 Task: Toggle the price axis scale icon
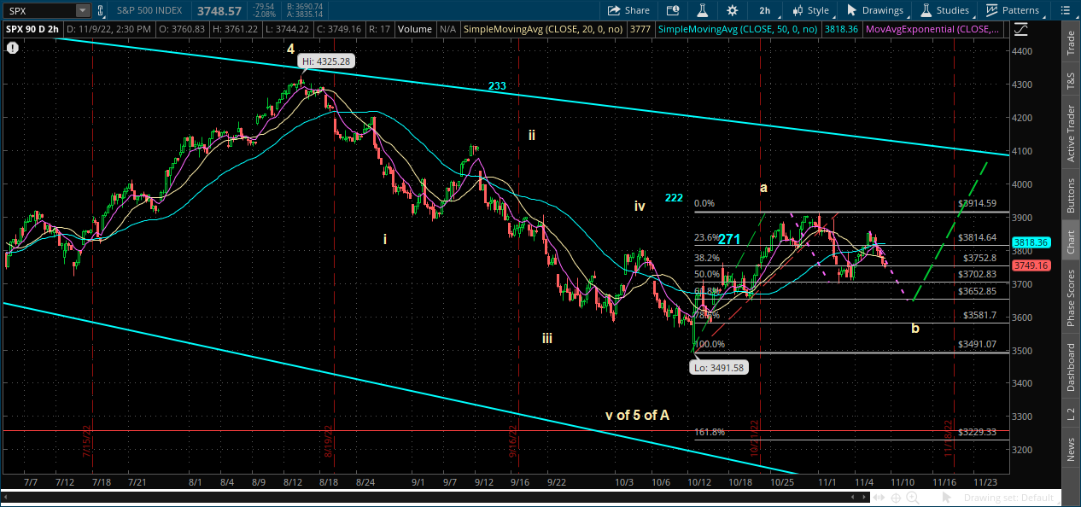1020,29
